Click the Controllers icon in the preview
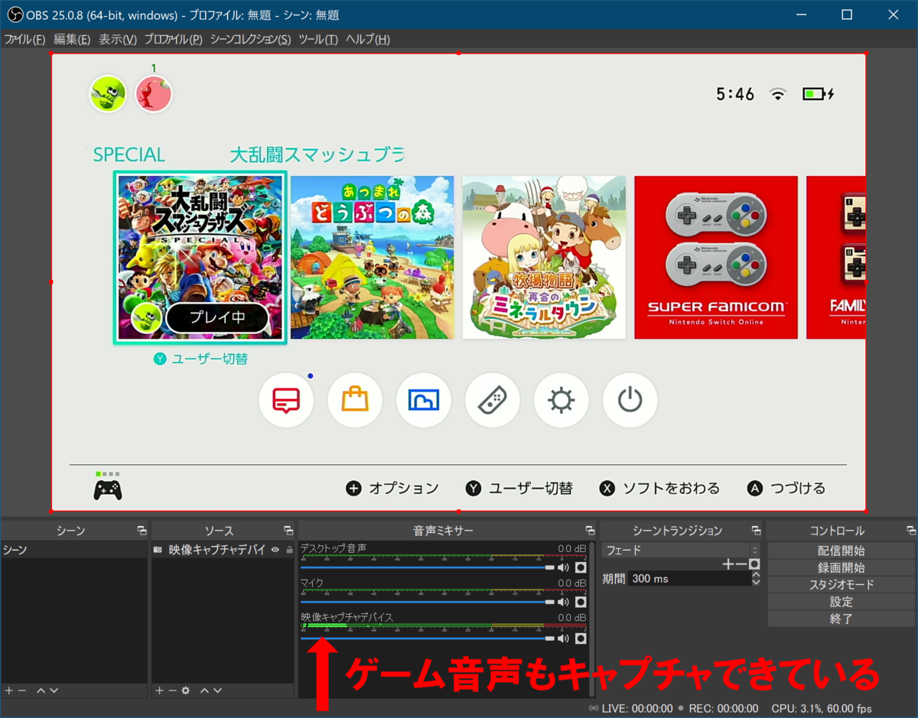The height and width of the screenshot is (718, 918). click(493, 400)
